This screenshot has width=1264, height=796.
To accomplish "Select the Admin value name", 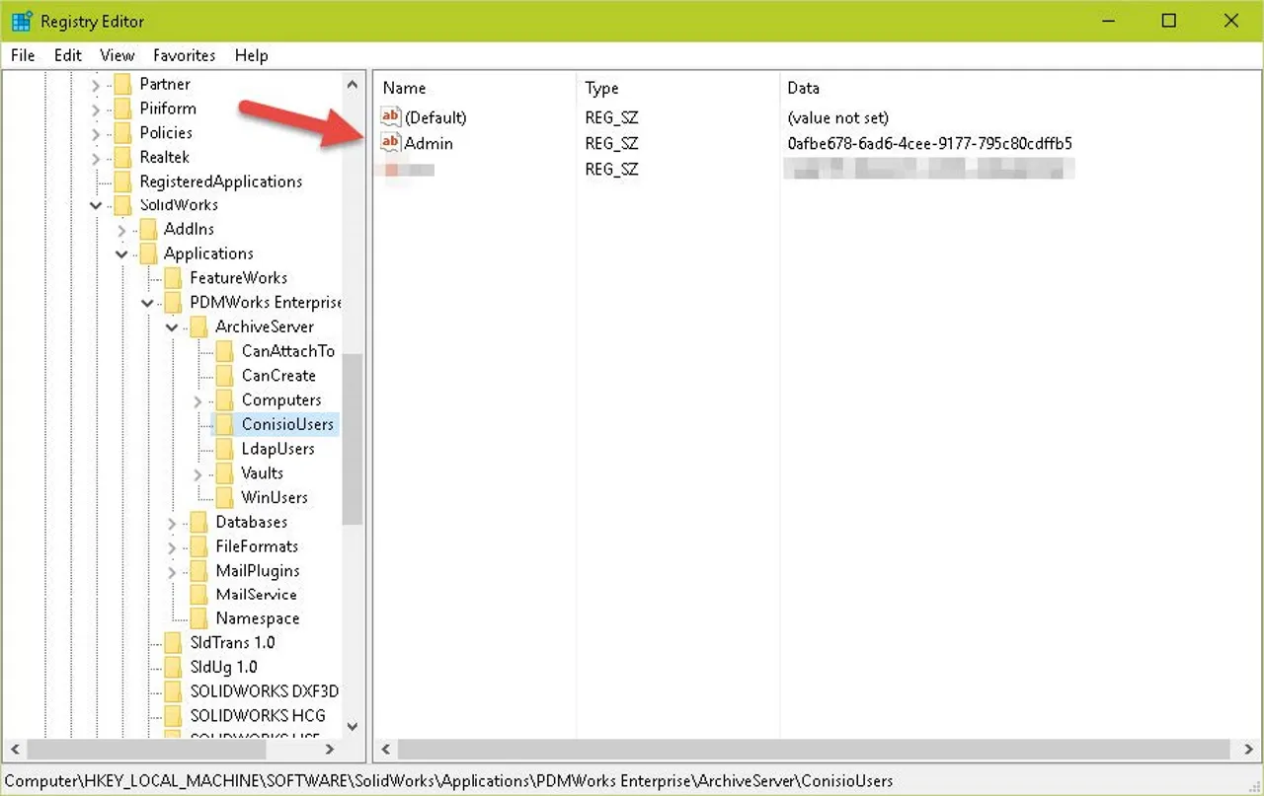I will 429,143.
